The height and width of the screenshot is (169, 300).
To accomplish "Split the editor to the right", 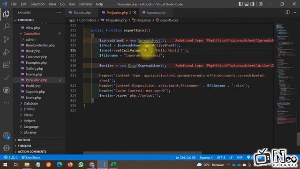I will click(x=287, y=13).
